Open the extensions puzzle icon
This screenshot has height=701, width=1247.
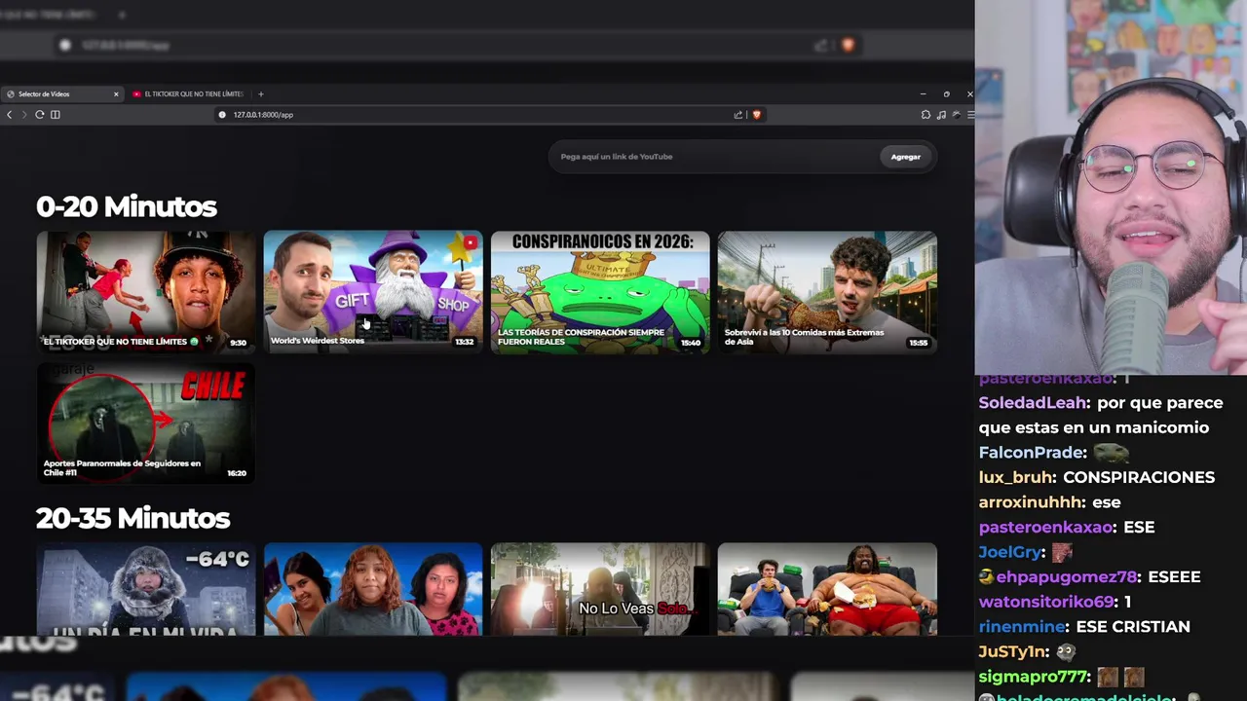pos(926,115)
